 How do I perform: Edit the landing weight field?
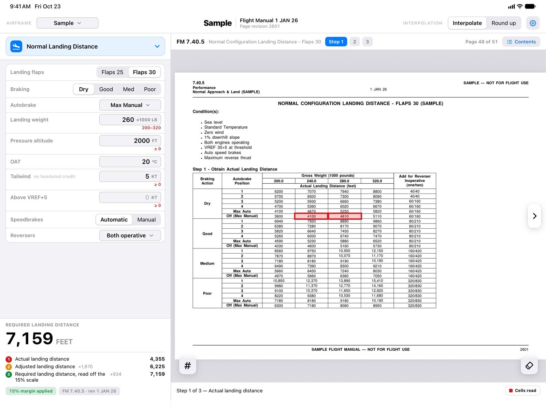coord(130,120)
